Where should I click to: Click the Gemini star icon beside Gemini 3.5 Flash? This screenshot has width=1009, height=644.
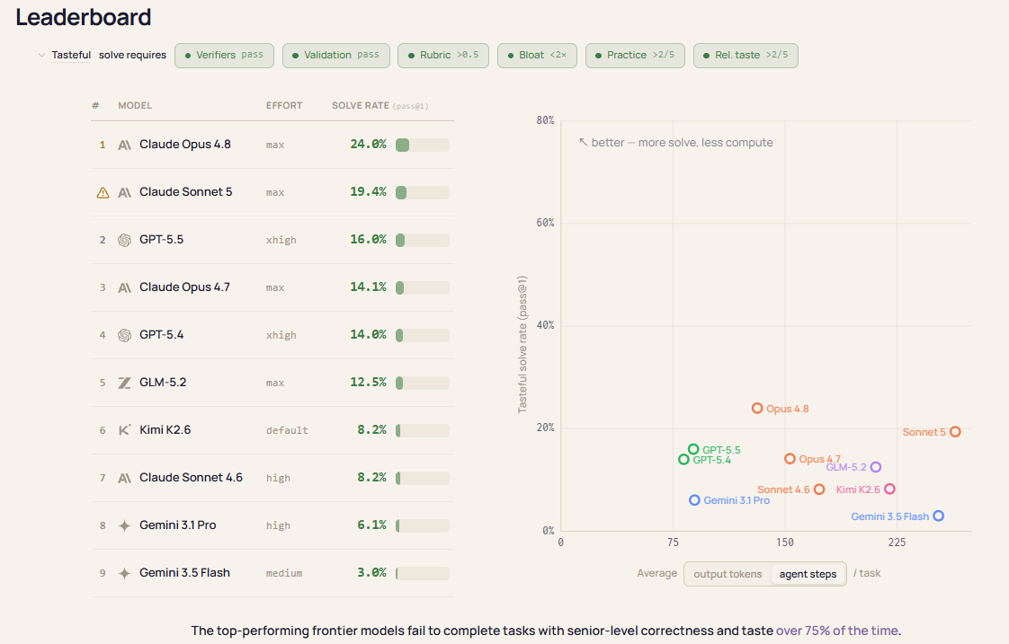tap(125, 573)
